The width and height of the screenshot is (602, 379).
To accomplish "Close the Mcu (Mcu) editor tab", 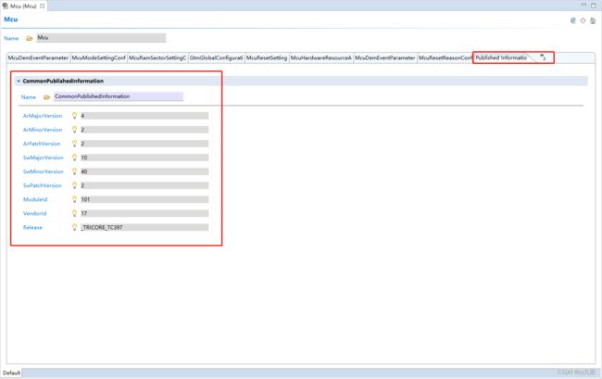I will pyautogui.click(x=42, y=6).
